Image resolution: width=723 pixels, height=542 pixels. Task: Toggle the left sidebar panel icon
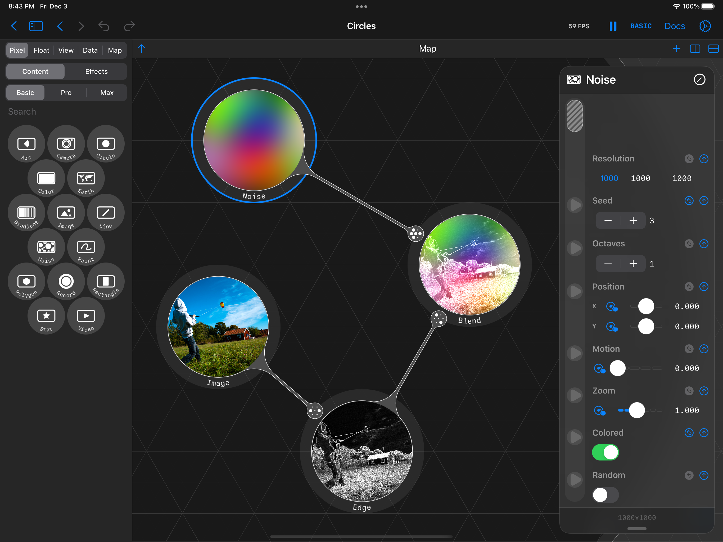click(36, 26)
